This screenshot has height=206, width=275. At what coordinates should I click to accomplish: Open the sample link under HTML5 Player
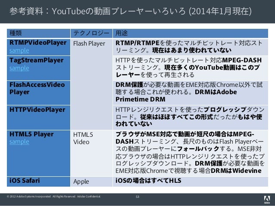pyautogui.click(x=19, y=141)
